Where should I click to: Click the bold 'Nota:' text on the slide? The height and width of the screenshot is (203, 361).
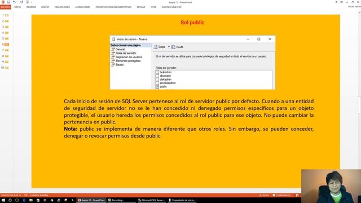pyautogui.click(x=71, y=129)
